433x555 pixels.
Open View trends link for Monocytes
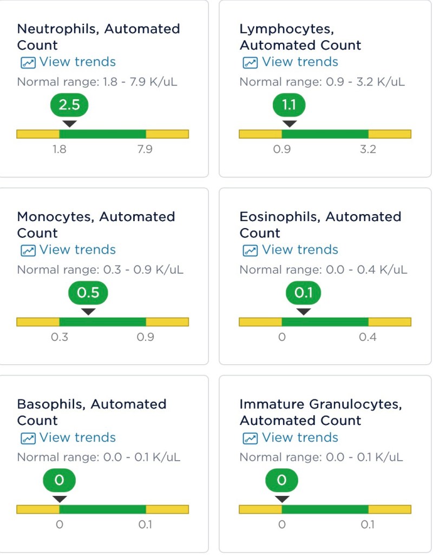pyautogui.click(x=77, y=250)
